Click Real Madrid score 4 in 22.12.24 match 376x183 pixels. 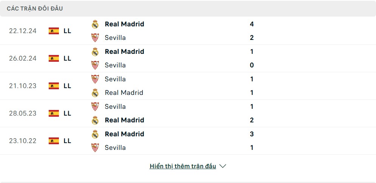point(251,24)
